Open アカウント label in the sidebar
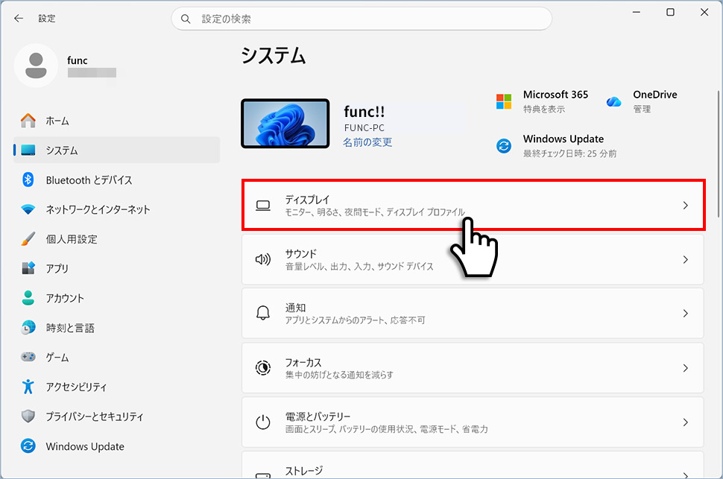 tap(65, 298)
